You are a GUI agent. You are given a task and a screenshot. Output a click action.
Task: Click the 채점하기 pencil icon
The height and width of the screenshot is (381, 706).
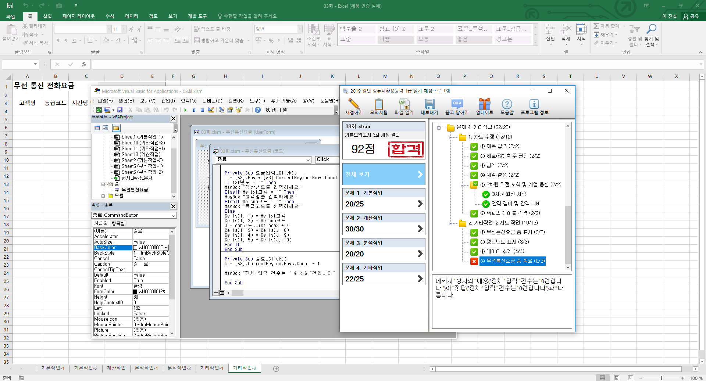coord(354,104)
